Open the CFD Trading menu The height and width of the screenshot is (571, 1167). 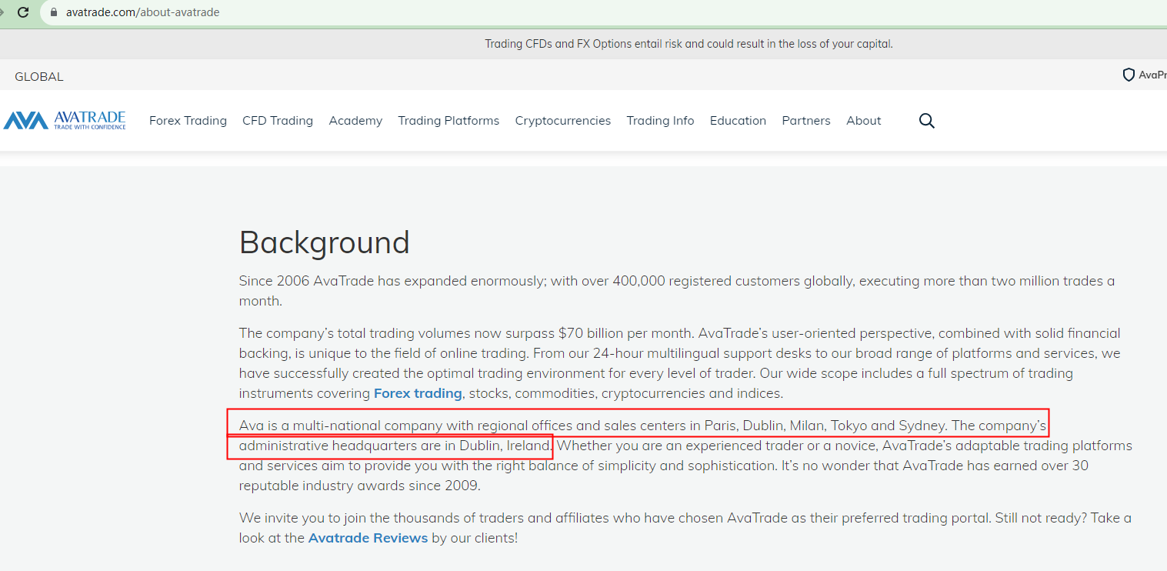point(278,121)
